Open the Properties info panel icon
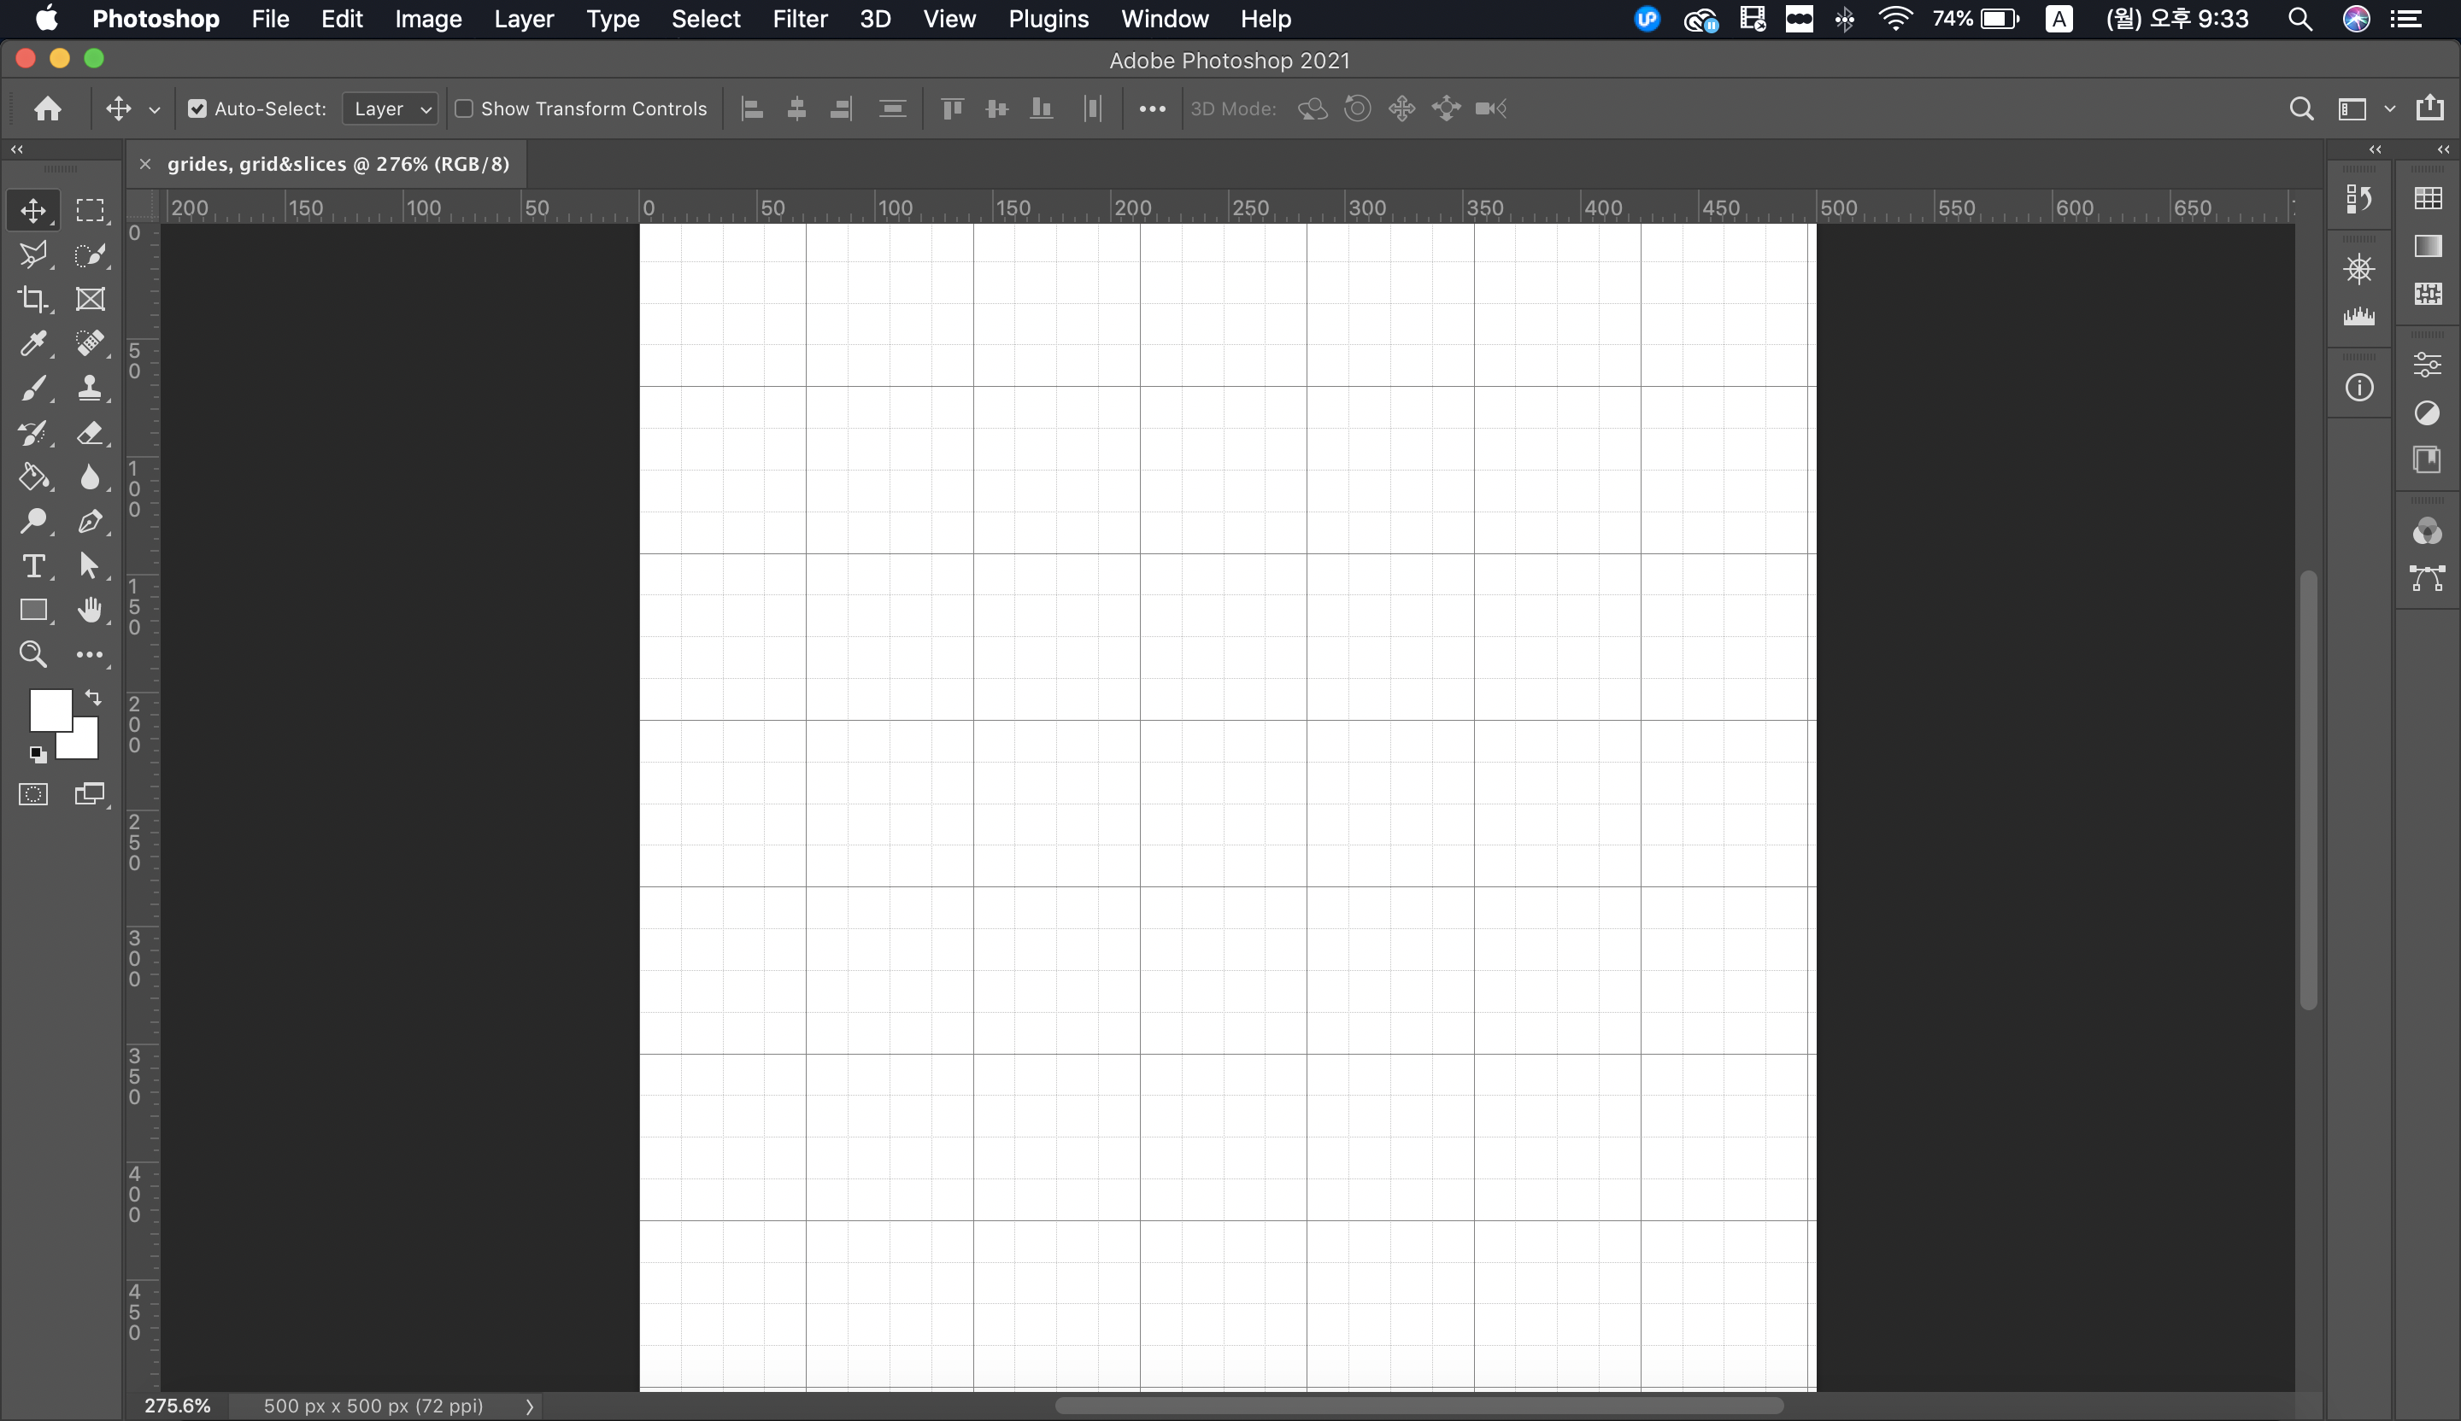Screen dimensions: 2461x1421 [x=2358, y=389]
